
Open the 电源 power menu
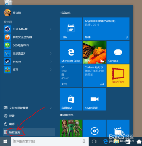(x=29, y=124)
